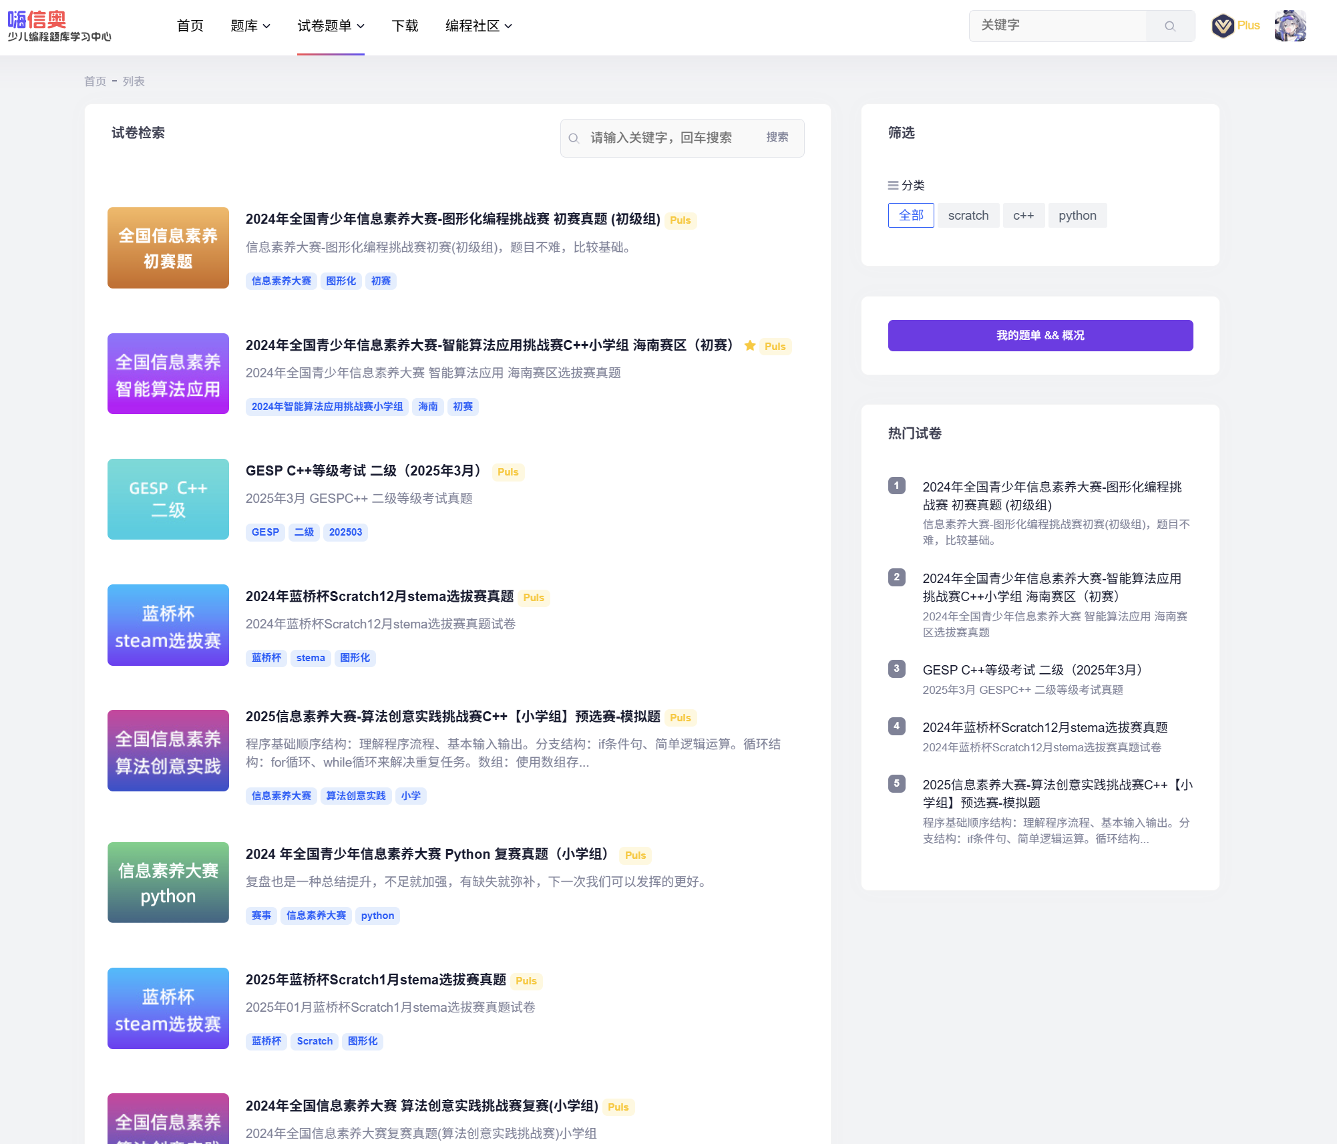Viewport: 1337px width, 1144px height.
Task: Click the Puls badge on the GESP C++ 二级 exam
Action: pos(508,472)
